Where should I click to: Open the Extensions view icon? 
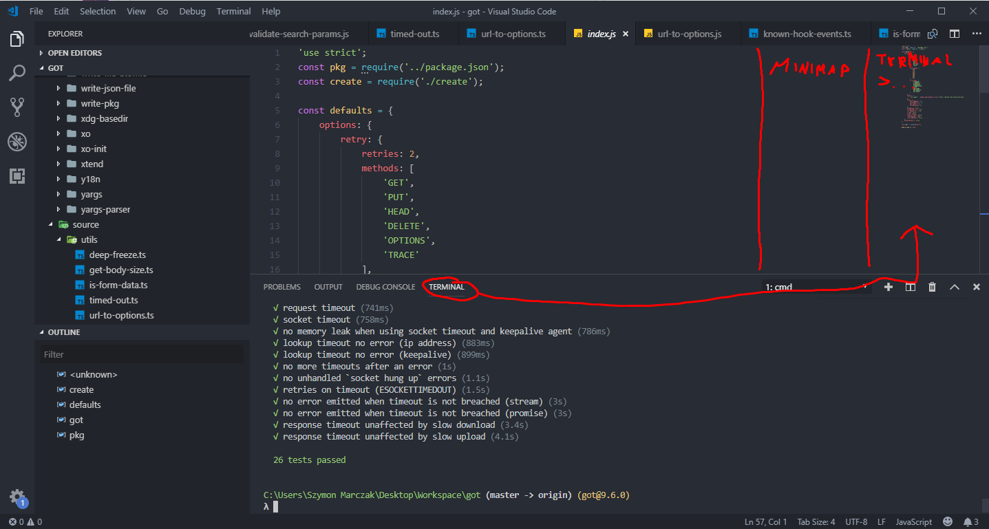click(17, 175)
